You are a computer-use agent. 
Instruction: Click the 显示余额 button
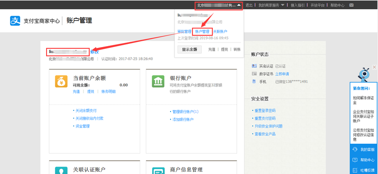pyautogui.click(x=189, y=49)
